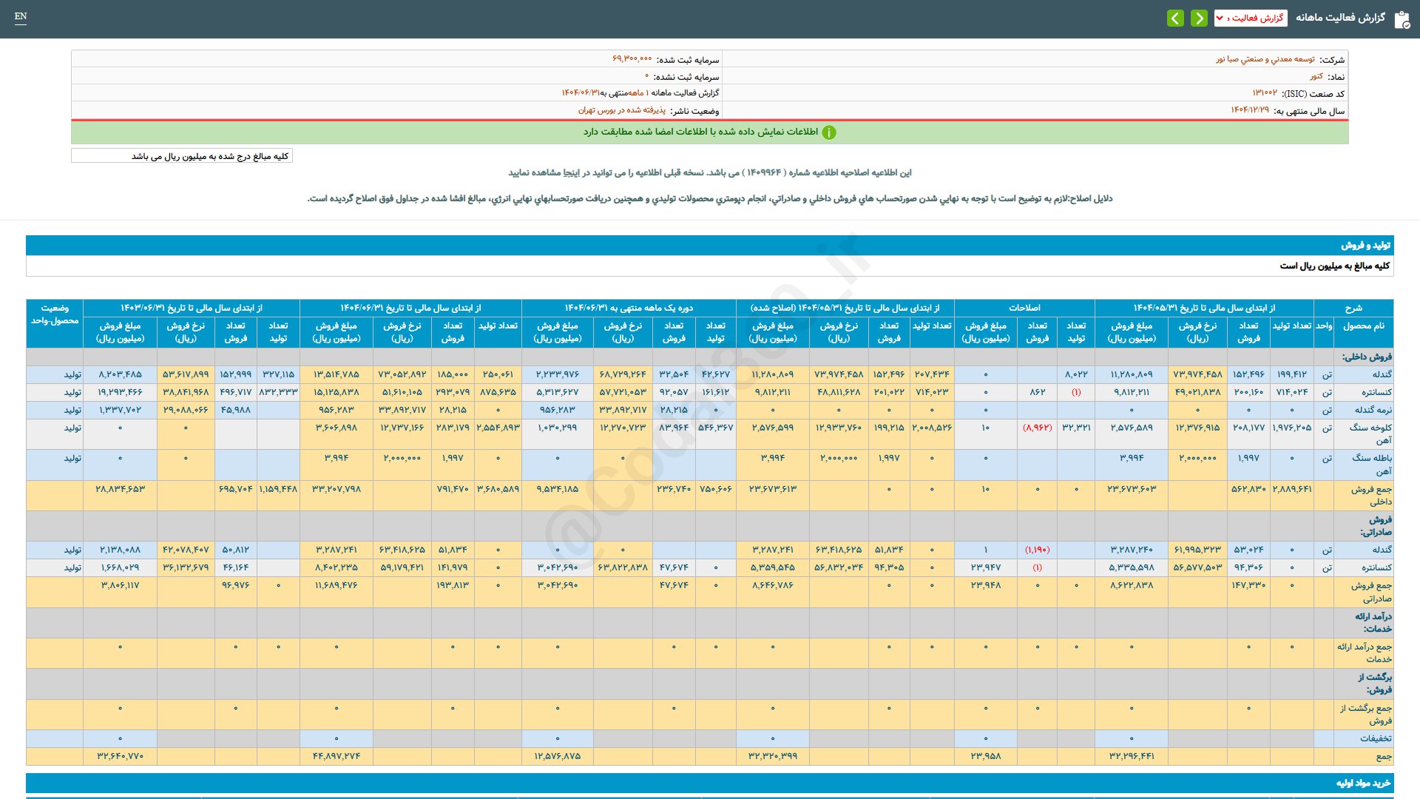Screen dimensions: 1420x799
Task: Click the final جمع total row label
Action: tap(1383, 756)
